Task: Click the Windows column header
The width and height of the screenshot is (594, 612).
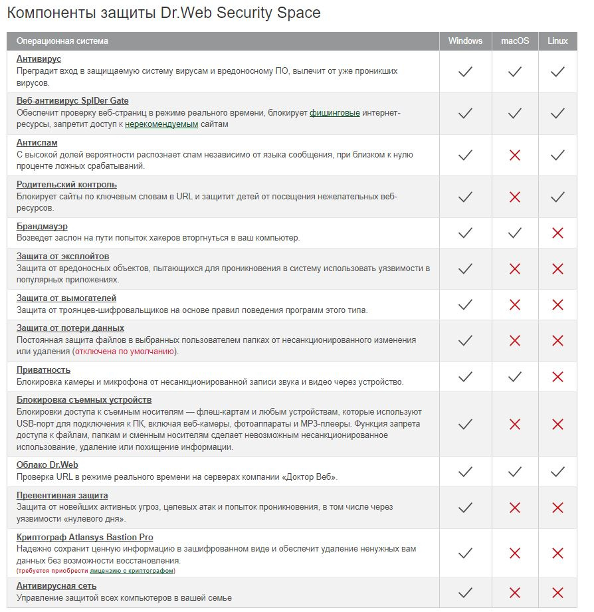Action: [x=465, y=41]
